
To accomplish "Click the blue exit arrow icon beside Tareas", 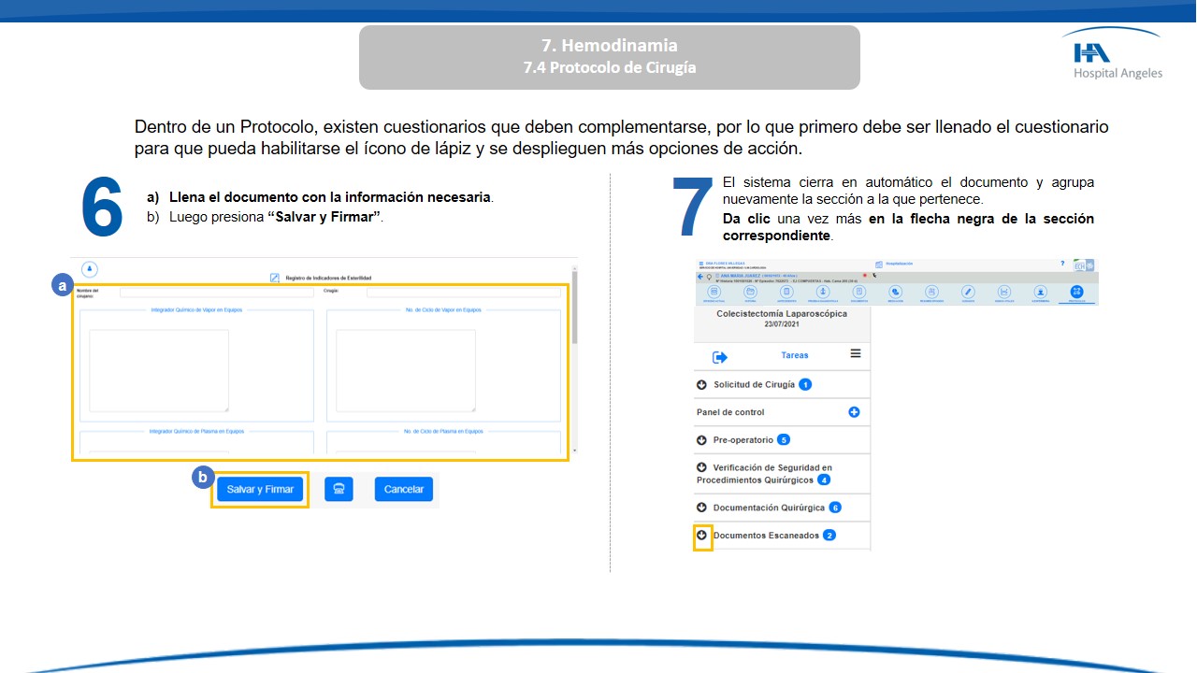I will (719, 357).
